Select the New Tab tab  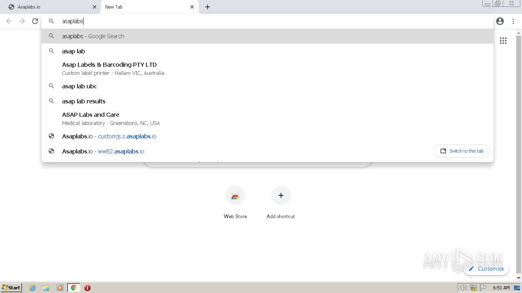[x=149, y=7]
